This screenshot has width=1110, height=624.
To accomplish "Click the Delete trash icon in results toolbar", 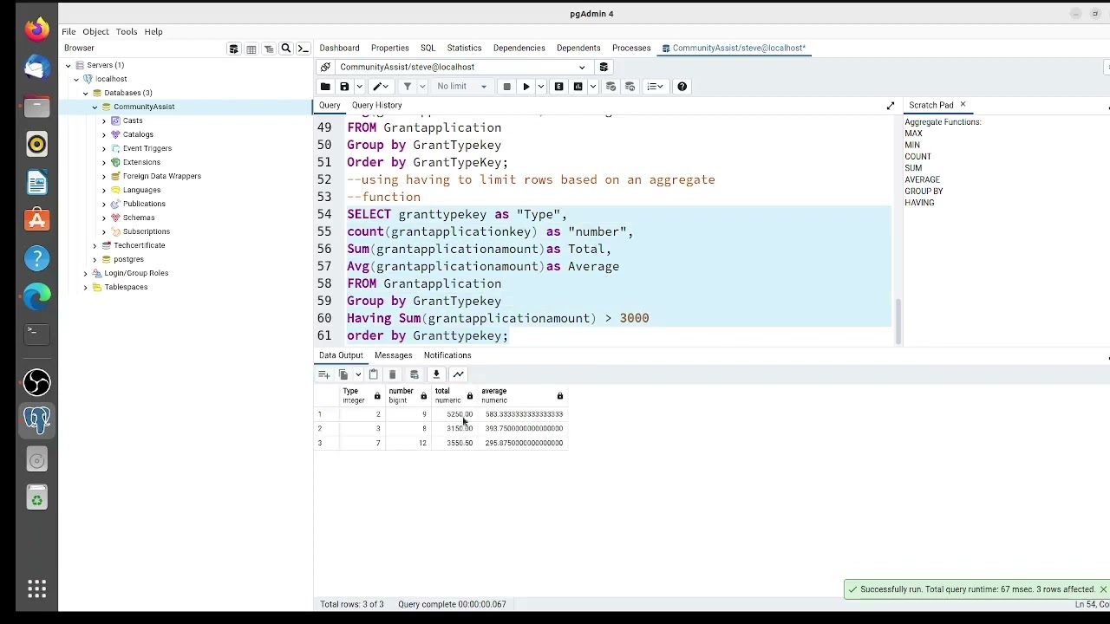I will (x=393, y=374).
